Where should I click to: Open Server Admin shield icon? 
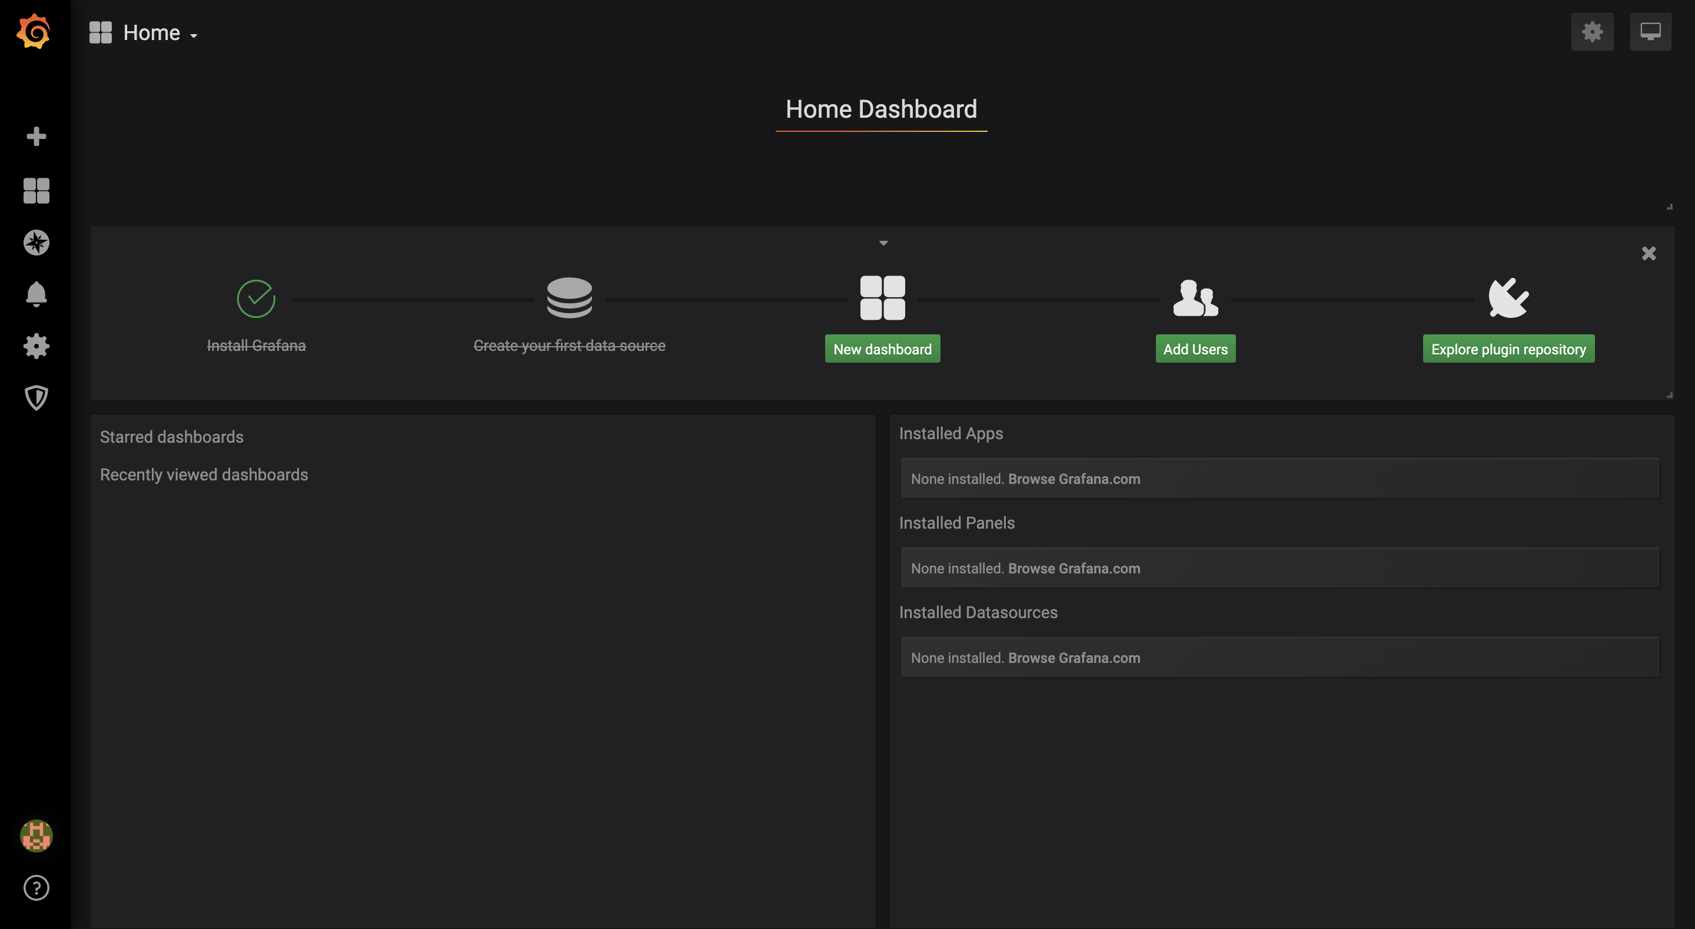[x=36, y=397]
